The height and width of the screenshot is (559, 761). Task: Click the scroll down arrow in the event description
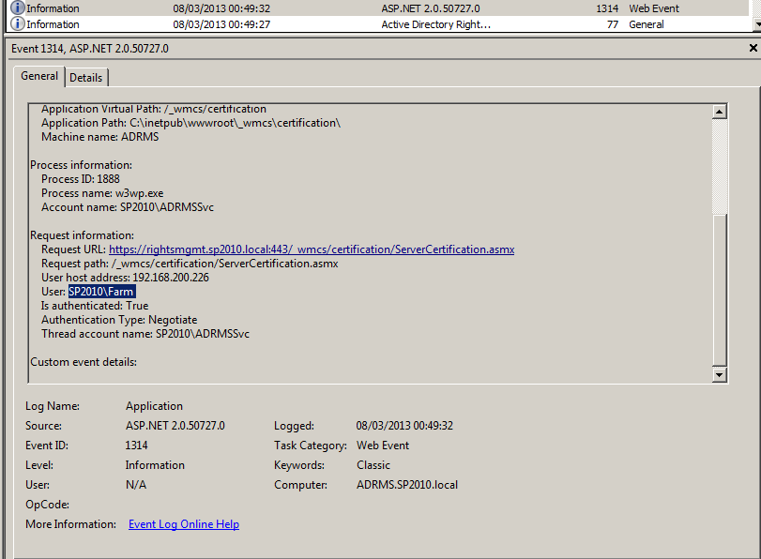[720, 375]
